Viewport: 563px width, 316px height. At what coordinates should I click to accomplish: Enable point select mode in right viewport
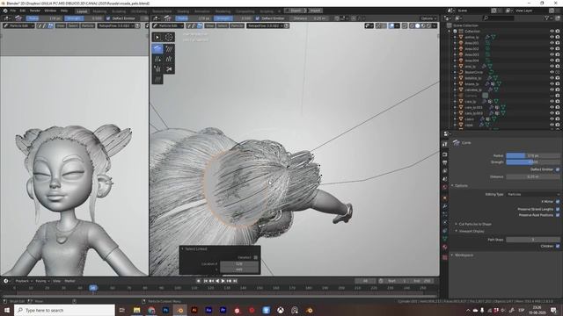[194, 25]
